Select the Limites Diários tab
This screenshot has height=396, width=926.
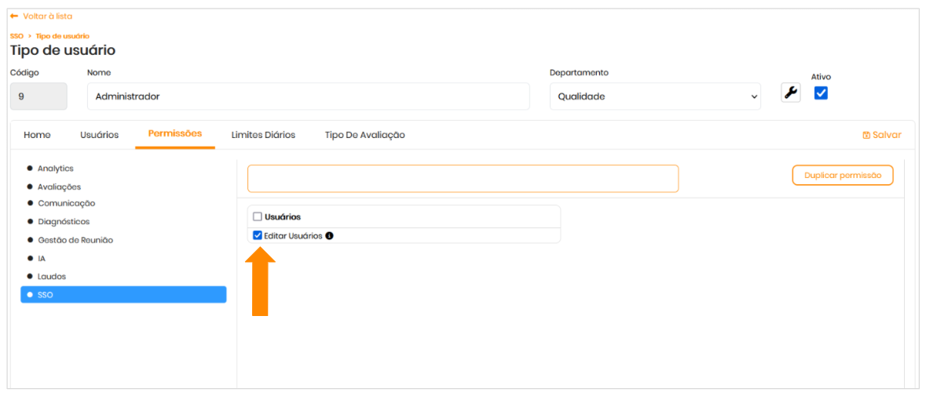click(263, 135)
